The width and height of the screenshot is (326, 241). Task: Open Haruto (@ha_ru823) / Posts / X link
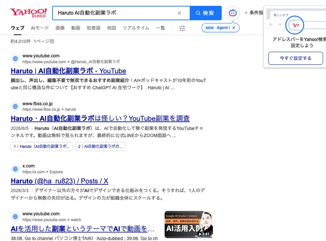coord(59,181)
